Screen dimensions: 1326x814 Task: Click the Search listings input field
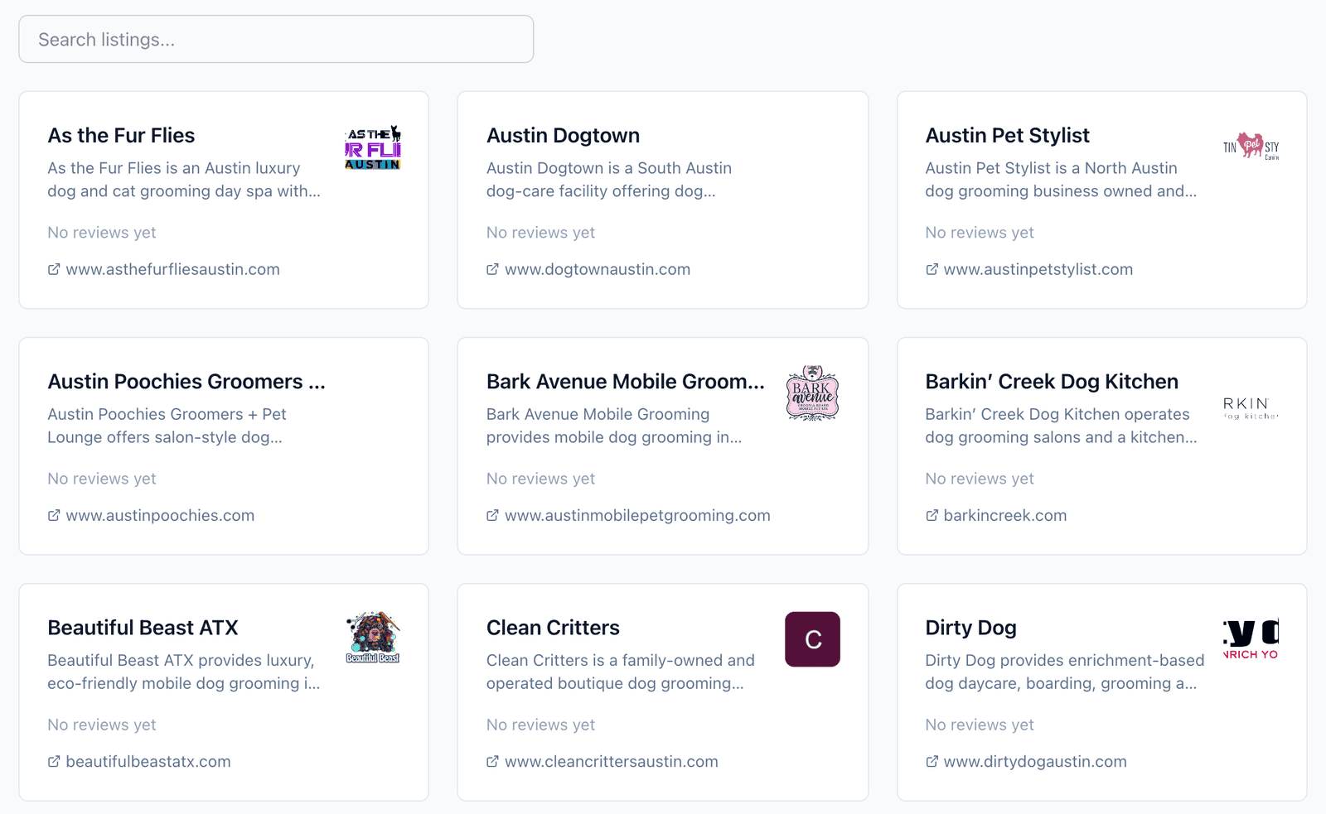point(276,39)
